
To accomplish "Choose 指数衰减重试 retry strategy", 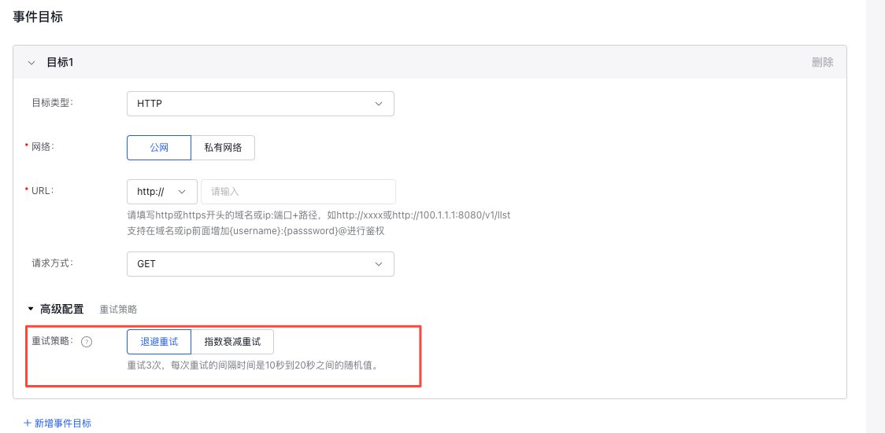I will [x=232, y=342].
